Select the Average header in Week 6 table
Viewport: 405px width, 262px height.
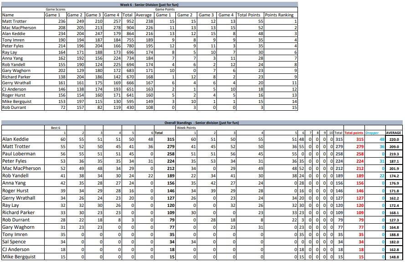pos(144,15)
